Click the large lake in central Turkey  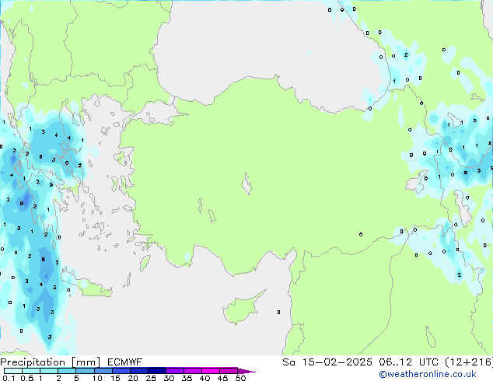pos(247,186)
